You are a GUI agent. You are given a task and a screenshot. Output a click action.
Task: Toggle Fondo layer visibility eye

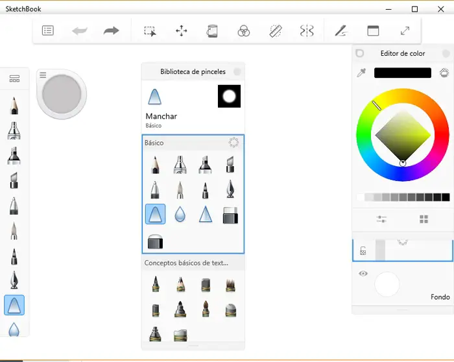coord(363,273)
